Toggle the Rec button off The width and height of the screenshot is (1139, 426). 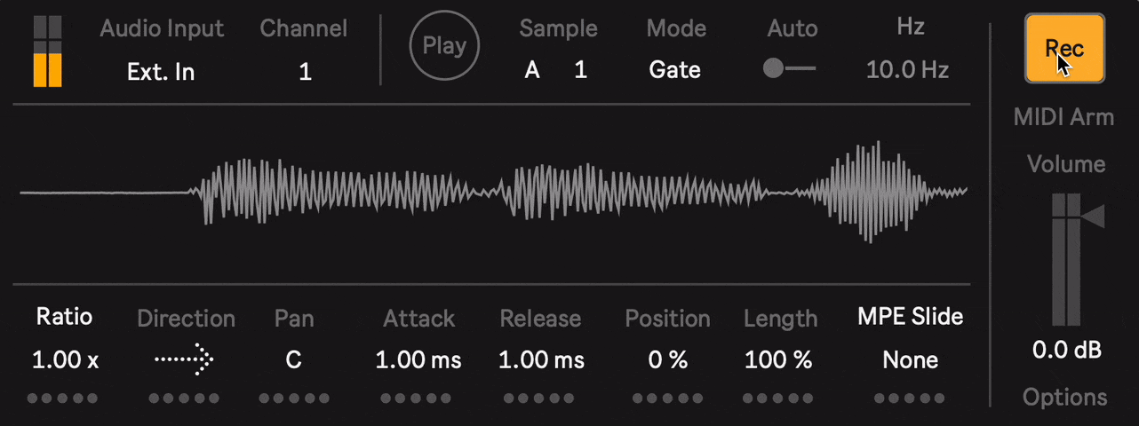pos(1064,48)
